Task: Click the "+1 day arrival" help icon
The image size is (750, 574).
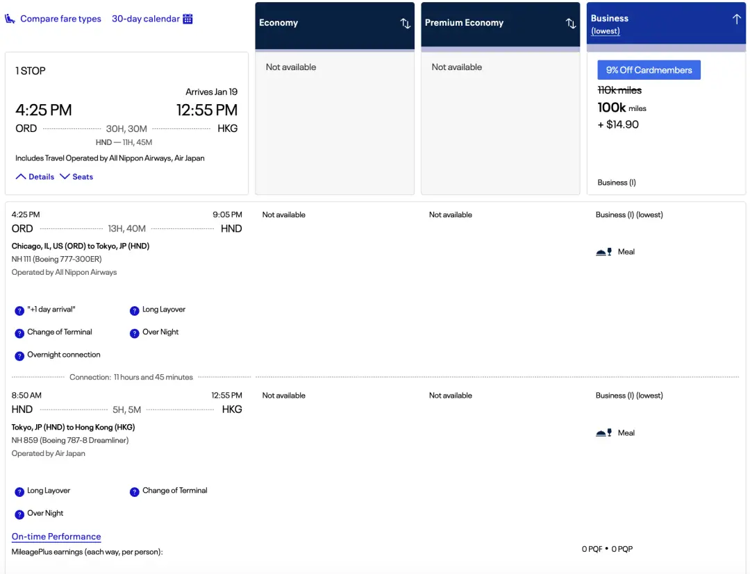Action: pos(19,310)
